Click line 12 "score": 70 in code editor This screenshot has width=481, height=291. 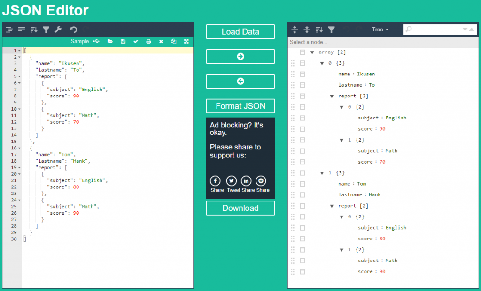pos(63,122)
